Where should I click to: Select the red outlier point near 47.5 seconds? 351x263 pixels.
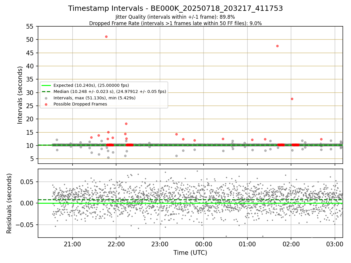coord(277,46)
